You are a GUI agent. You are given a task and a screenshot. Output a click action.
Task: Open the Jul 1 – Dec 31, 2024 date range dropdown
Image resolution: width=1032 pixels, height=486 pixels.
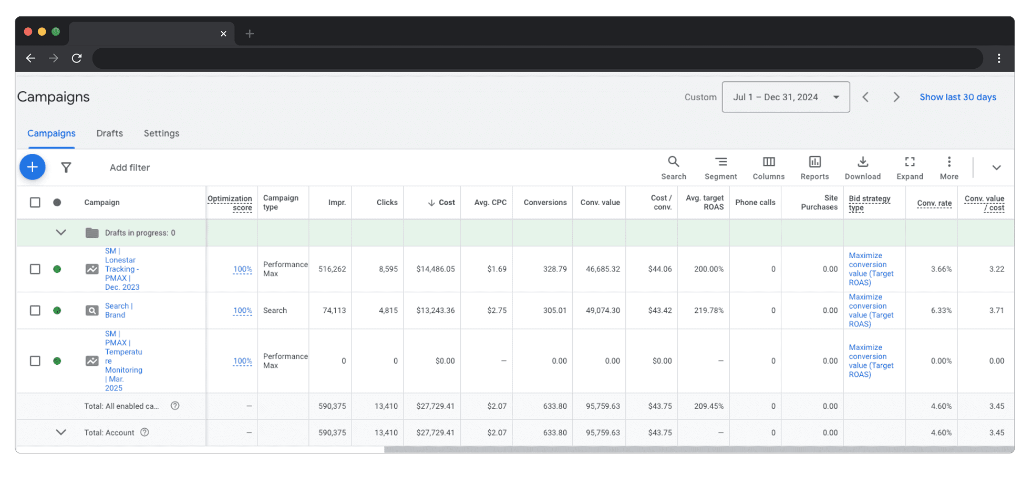785,97
